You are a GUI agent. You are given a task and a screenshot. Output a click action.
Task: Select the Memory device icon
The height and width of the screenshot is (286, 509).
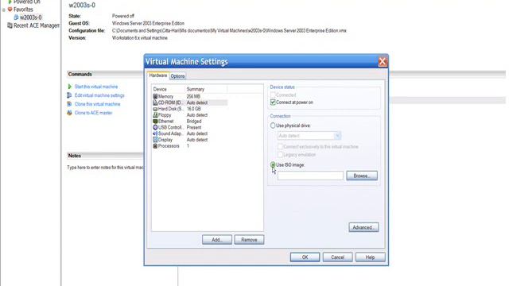tap(155, 96)
